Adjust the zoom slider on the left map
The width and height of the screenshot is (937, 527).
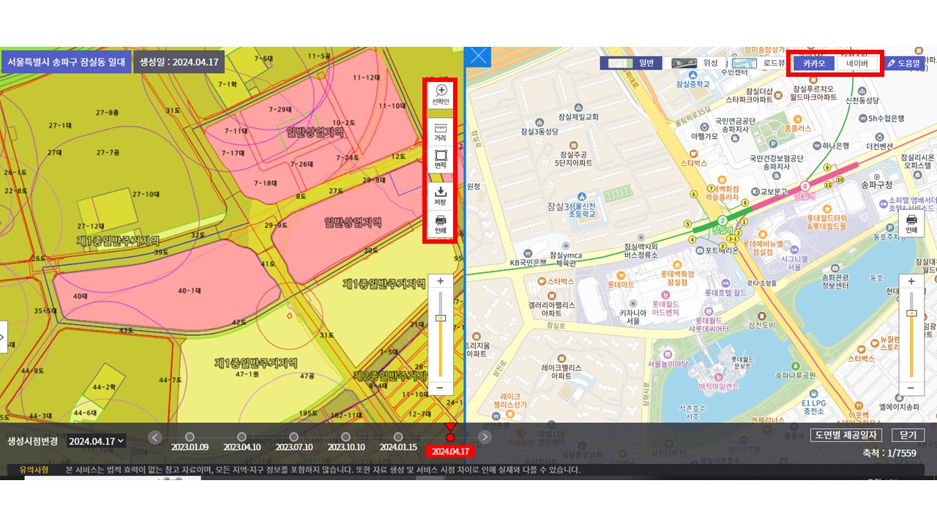439,316
